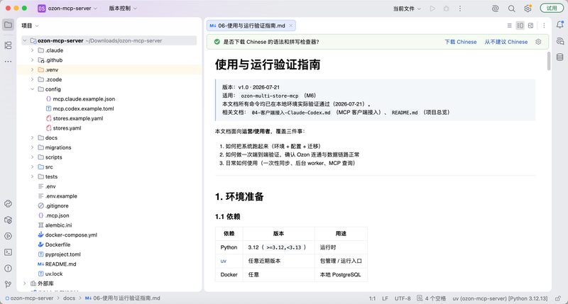This screenshot has height=304, width=568.
Task: Switch to preview-only markdown view
Action: (530, 26)
